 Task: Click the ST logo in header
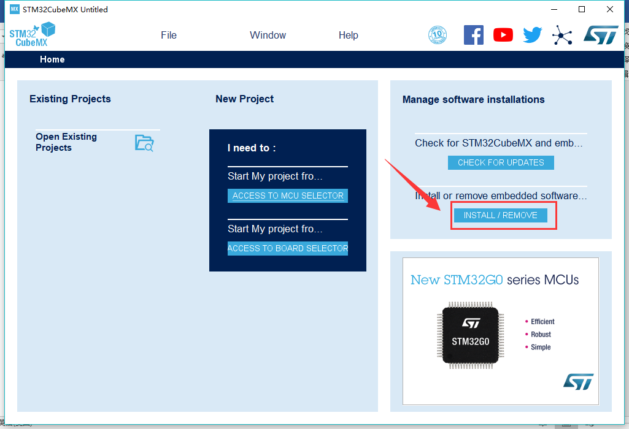pyautogui.click(x=601, y=35)
